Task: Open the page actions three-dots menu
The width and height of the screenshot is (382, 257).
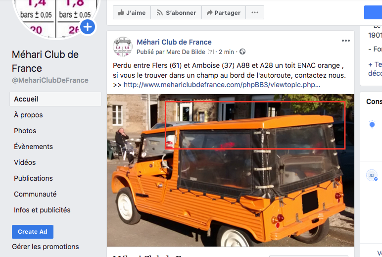Action: (x=255, y=12)
